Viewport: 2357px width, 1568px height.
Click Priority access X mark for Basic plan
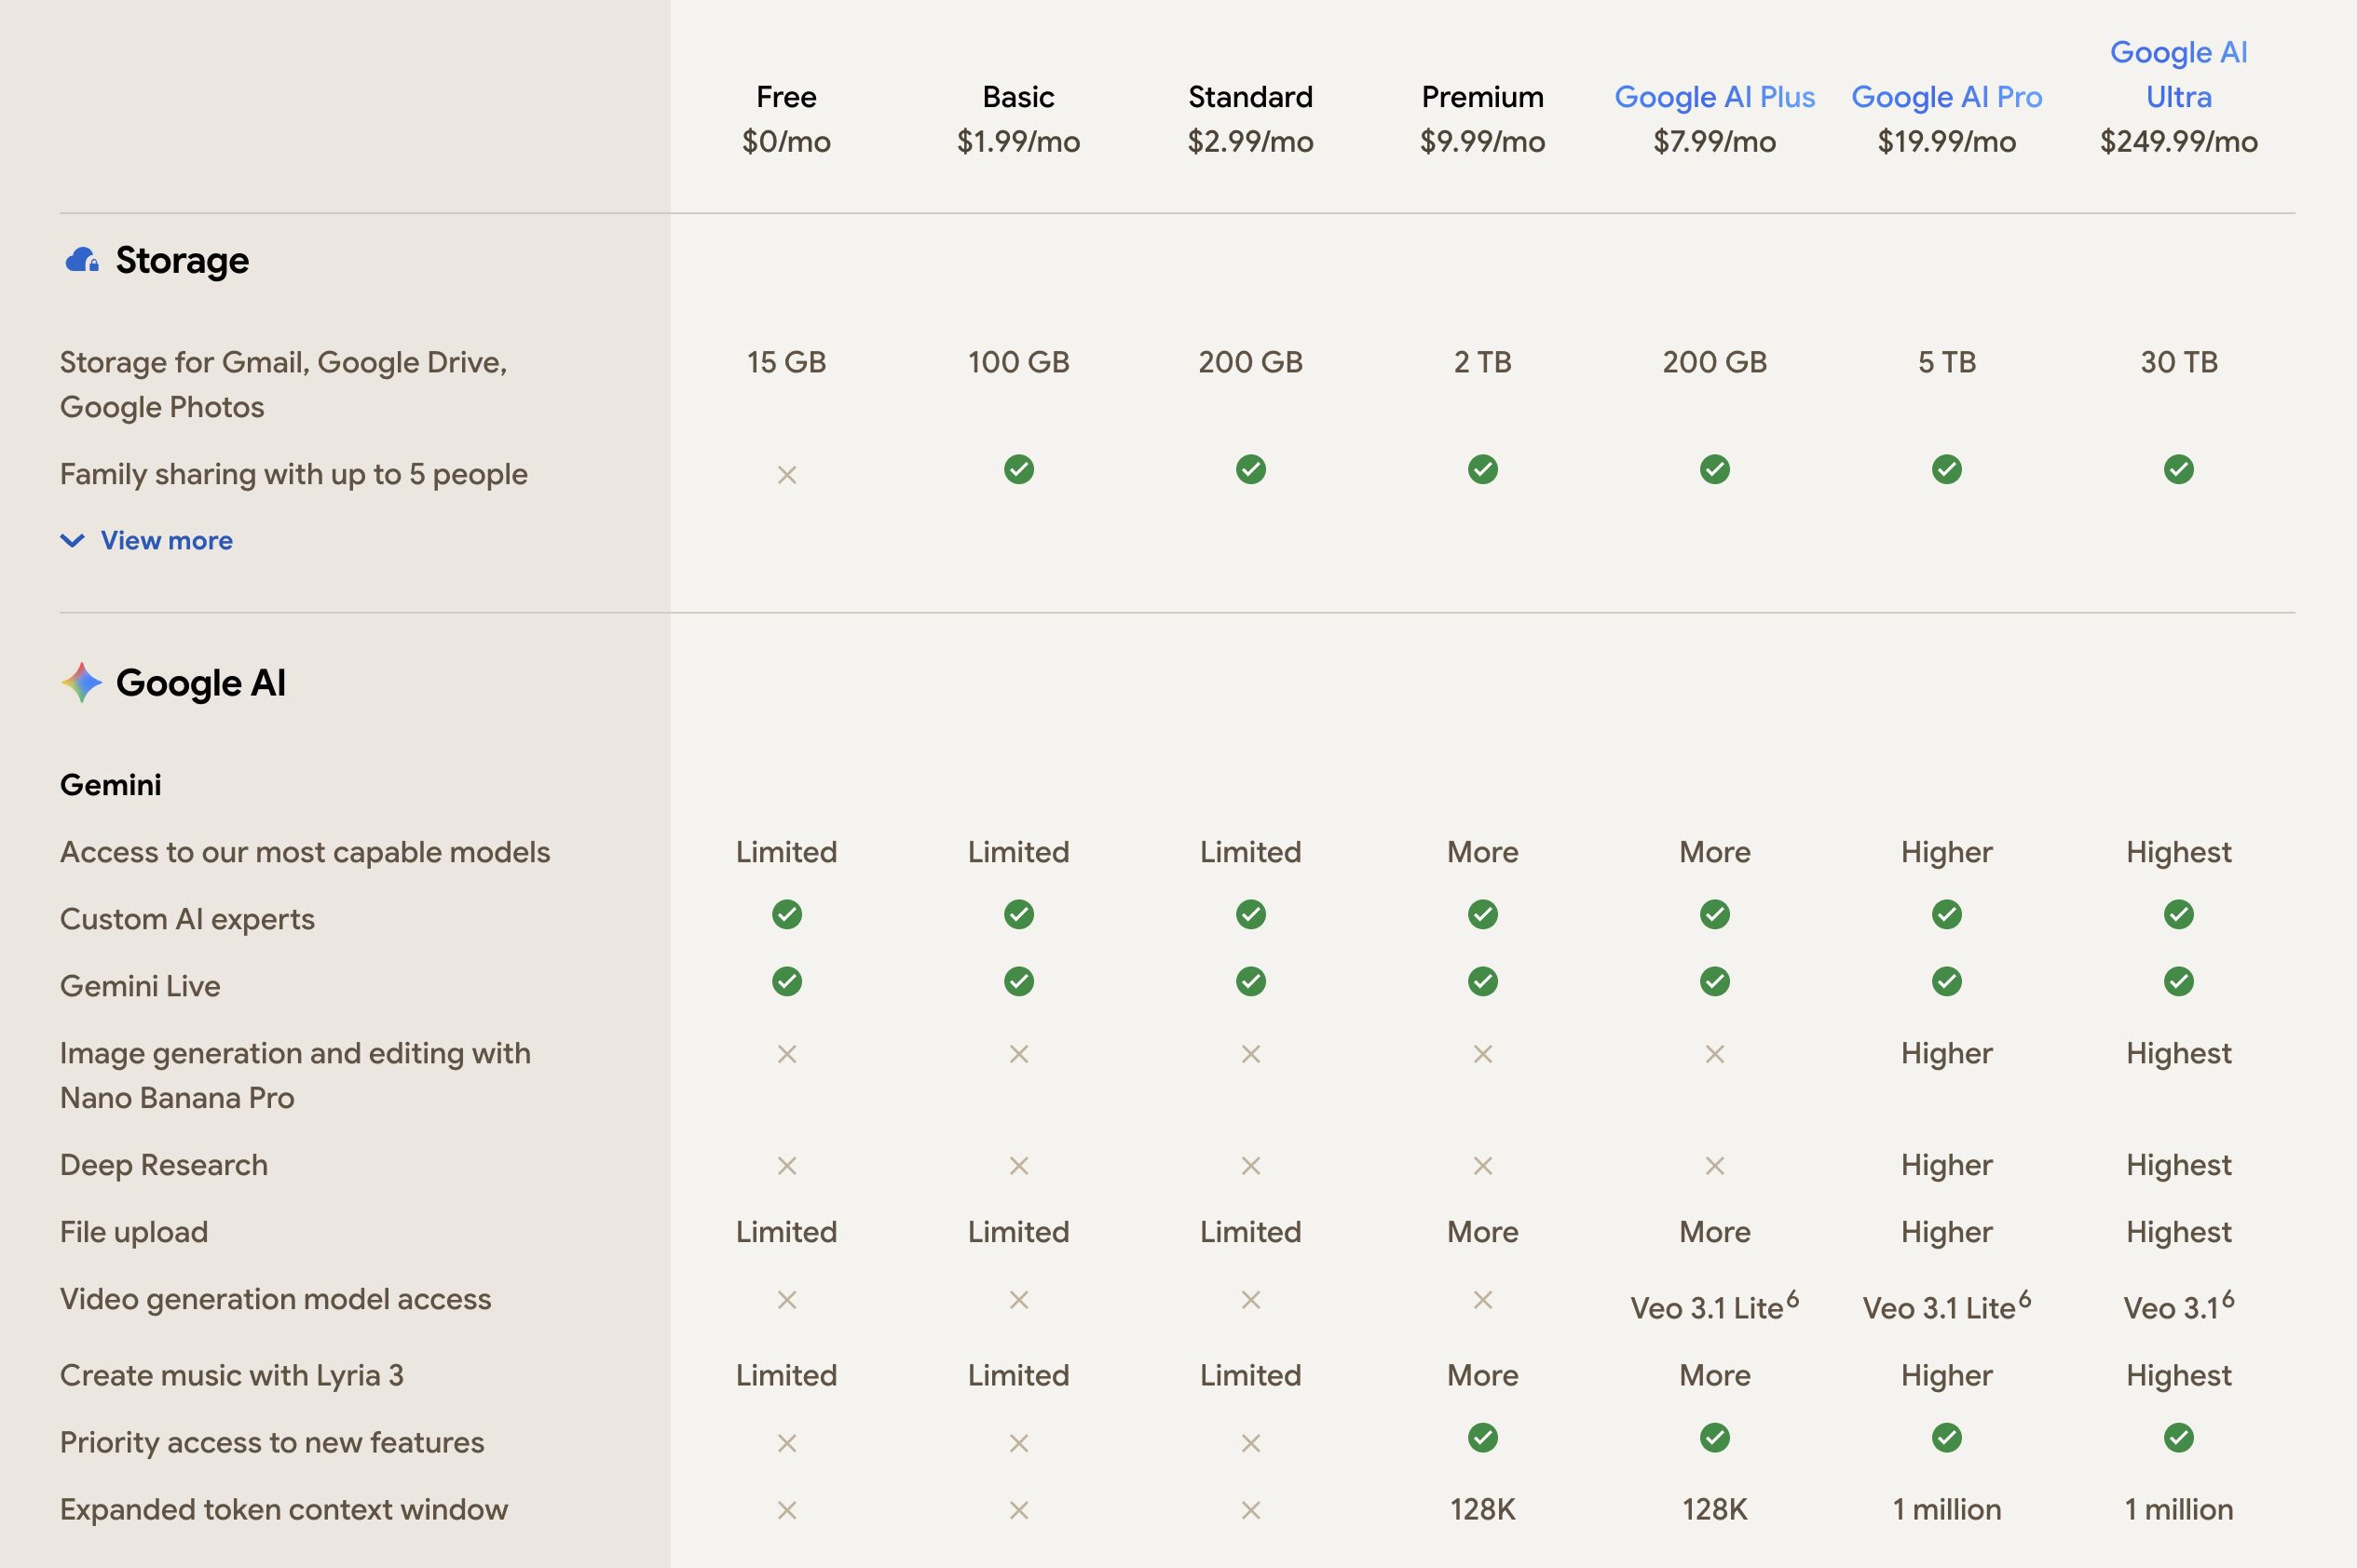[x=1018, y=1443]
